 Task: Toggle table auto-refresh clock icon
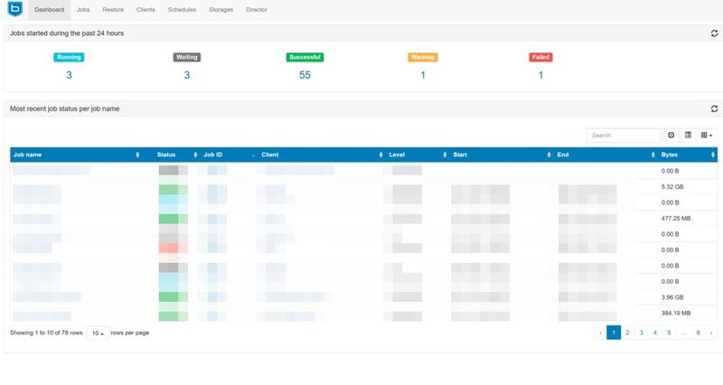(x=671, y=135)
